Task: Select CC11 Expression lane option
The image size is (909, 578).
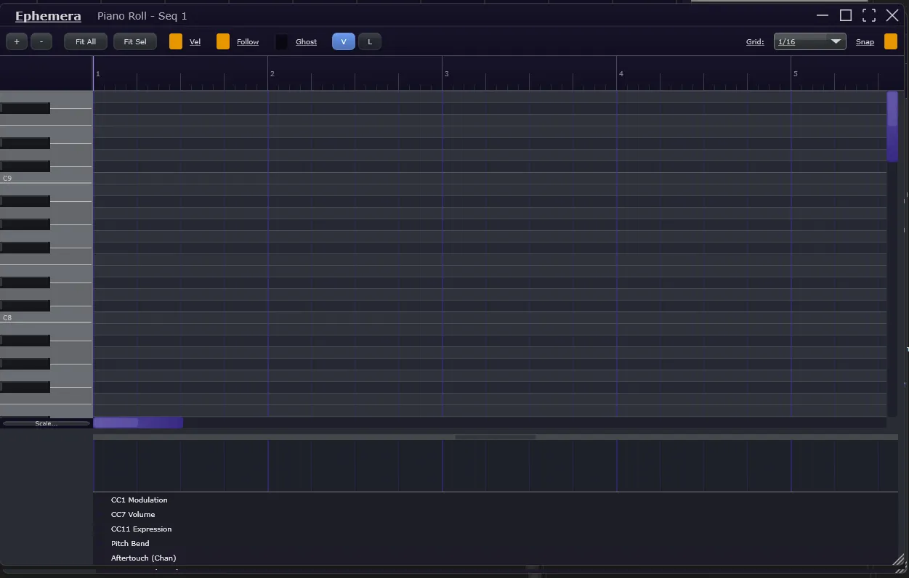Action: coord(142,529)
